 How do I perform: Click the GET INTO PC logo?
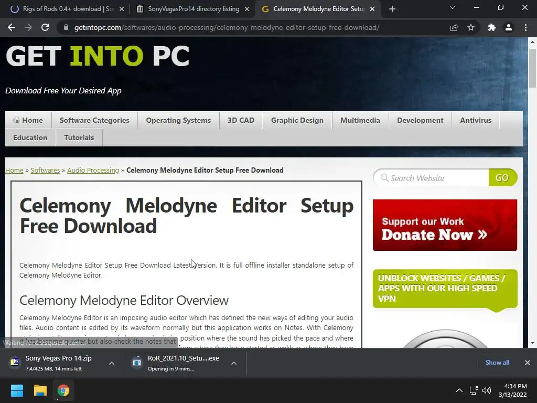(98, 56)
